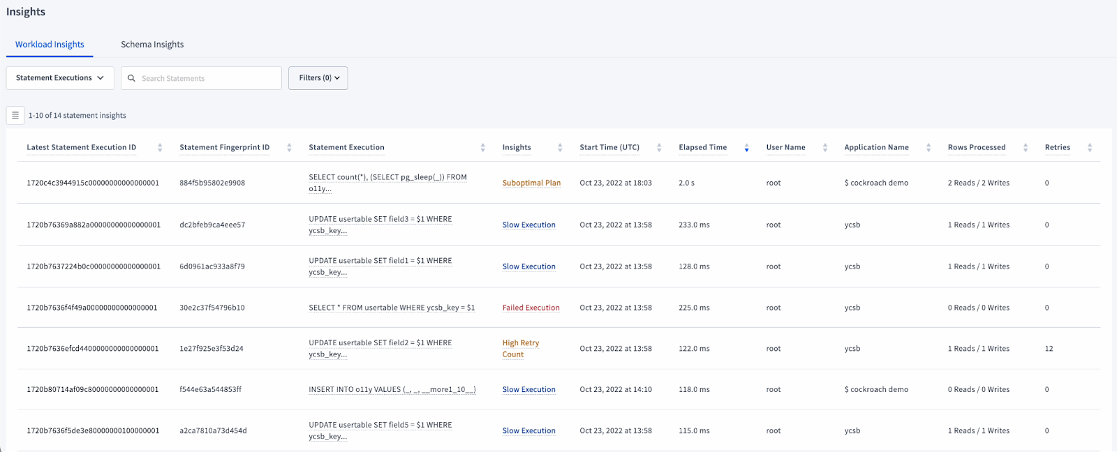Screen dimensions: 1117x452
Task: Sort using the Statement Execution column arrows
Action: (x=482, y=147)
